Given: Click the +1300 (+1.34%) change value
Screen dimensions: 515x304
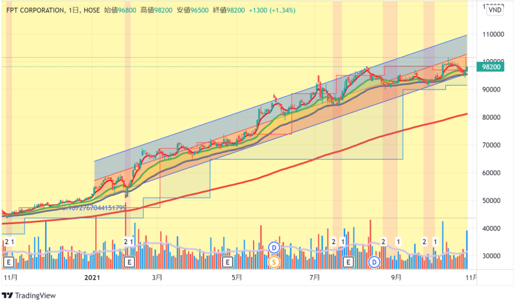Looking at the screenshot, I should (272, 10).
